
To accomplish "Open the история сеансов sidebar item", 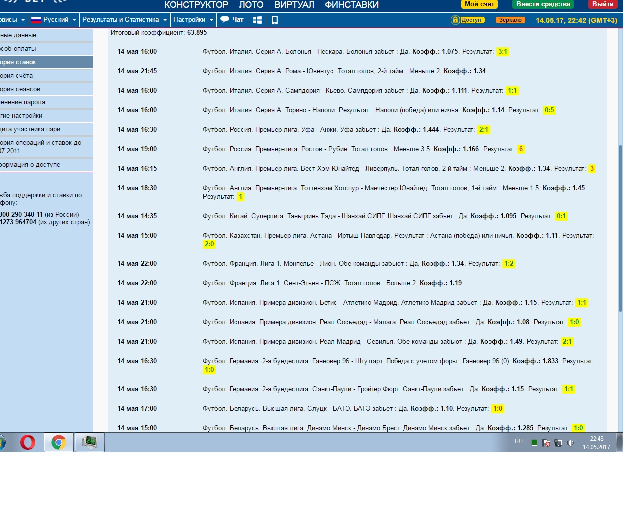I will (x=46, y=89).
